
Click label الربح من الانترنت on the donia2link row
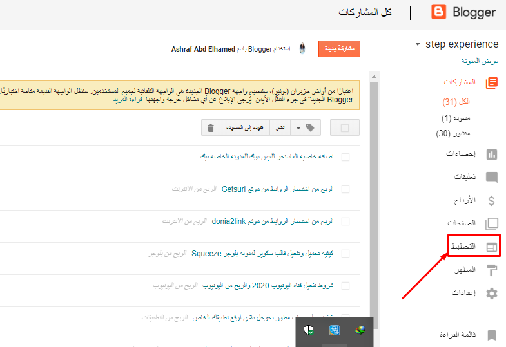click(x=184, y=221)
